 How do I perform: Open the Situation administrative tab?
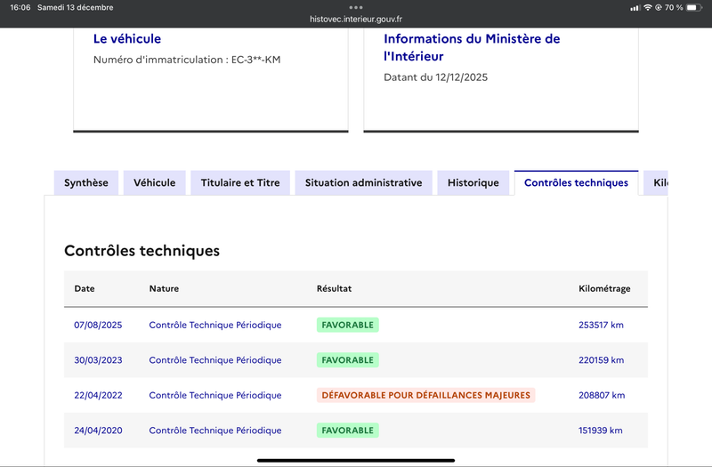363,183
